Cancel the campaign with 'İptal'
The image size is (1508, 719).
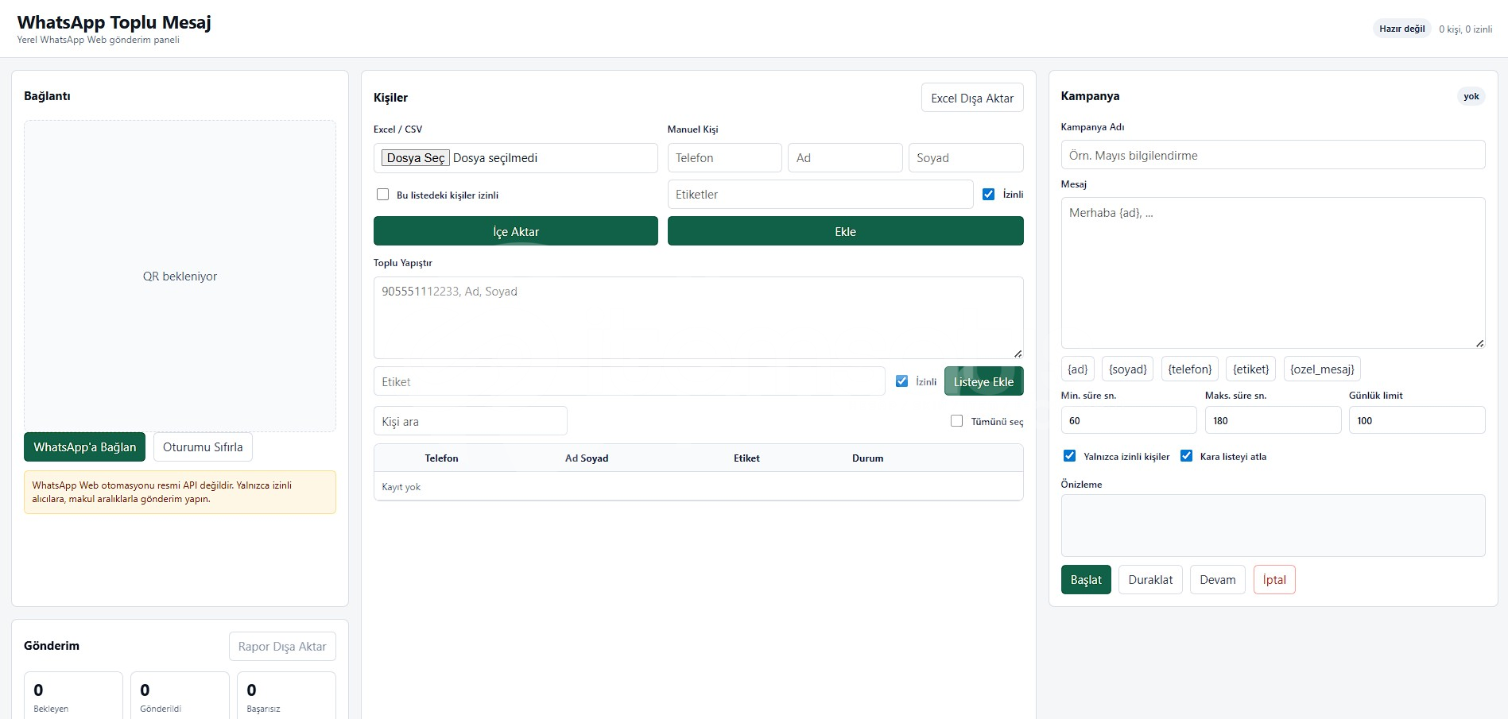point(1274,580)
